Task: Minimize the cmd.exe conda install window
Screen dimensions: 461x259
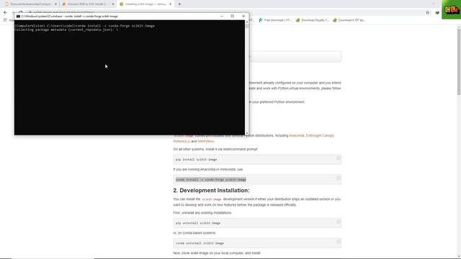Action: pyautogui.click(x=222, y=16)
